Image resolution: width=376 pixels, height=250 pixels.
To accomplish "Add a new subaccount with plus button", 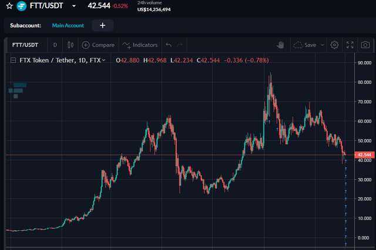I will [x=103, y=25].
